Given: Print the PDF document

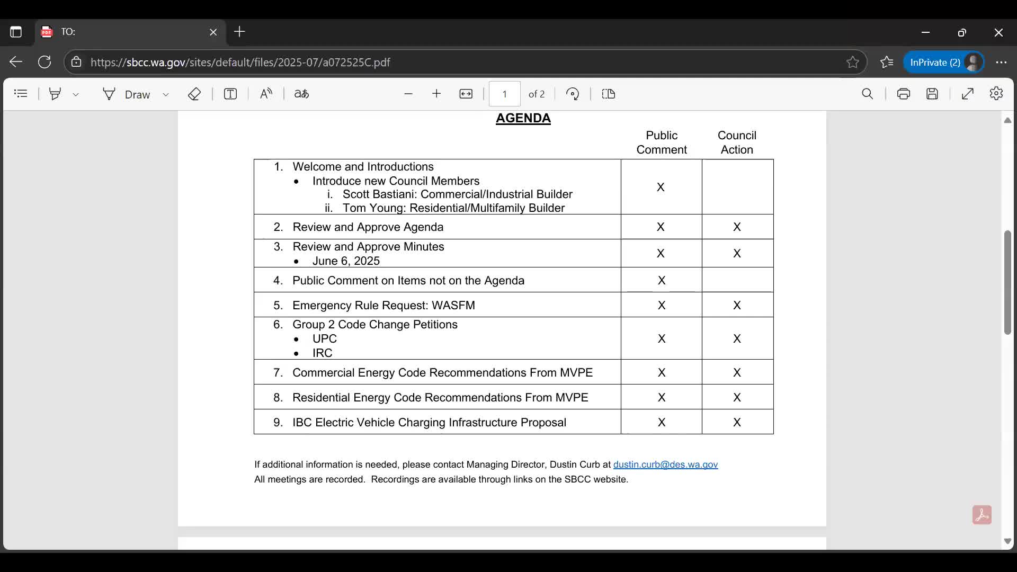Looking at the screenshot, I should point(904,94).
